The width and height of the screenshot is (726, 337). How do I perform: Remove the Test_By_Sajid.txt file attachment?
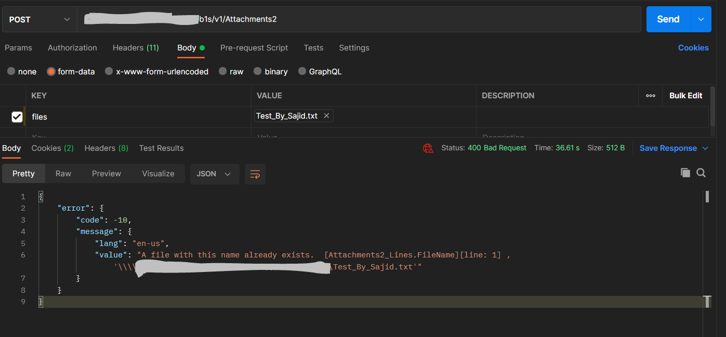pos(326,115)
